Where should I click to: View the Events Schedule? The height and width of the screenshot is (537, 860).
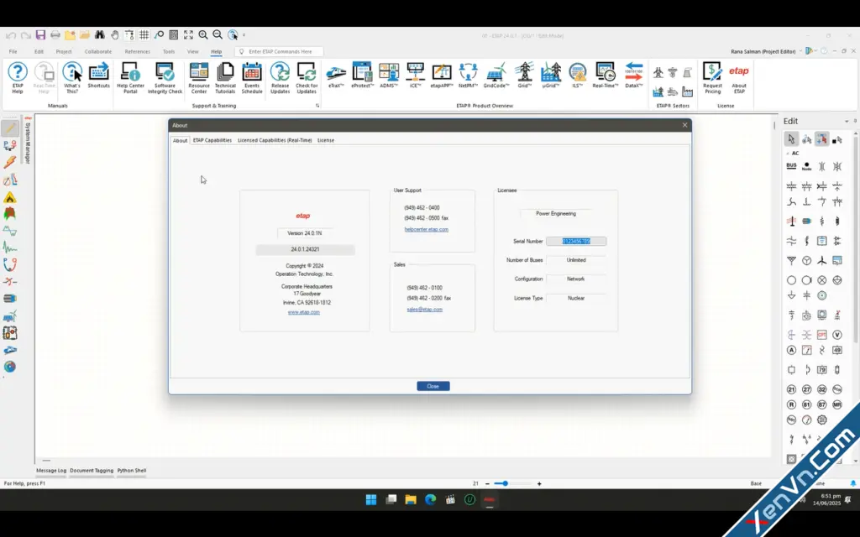tap(252, 78)
